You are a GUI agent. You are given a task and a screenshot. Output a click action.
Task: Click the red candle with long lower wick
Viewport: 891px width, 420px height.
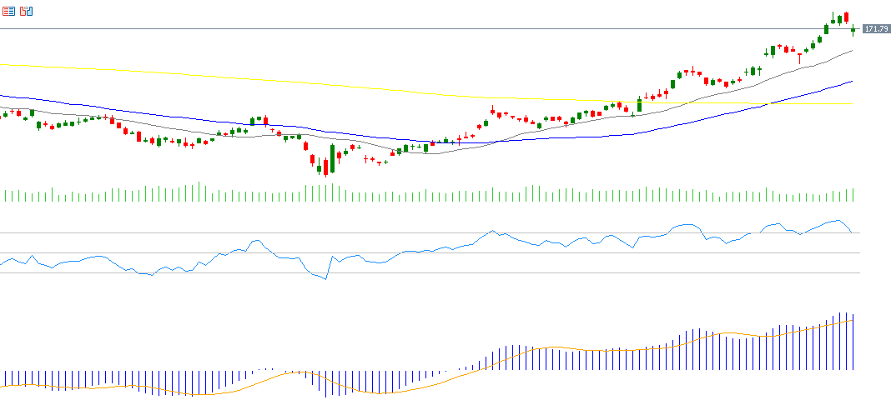click(799, 56)
